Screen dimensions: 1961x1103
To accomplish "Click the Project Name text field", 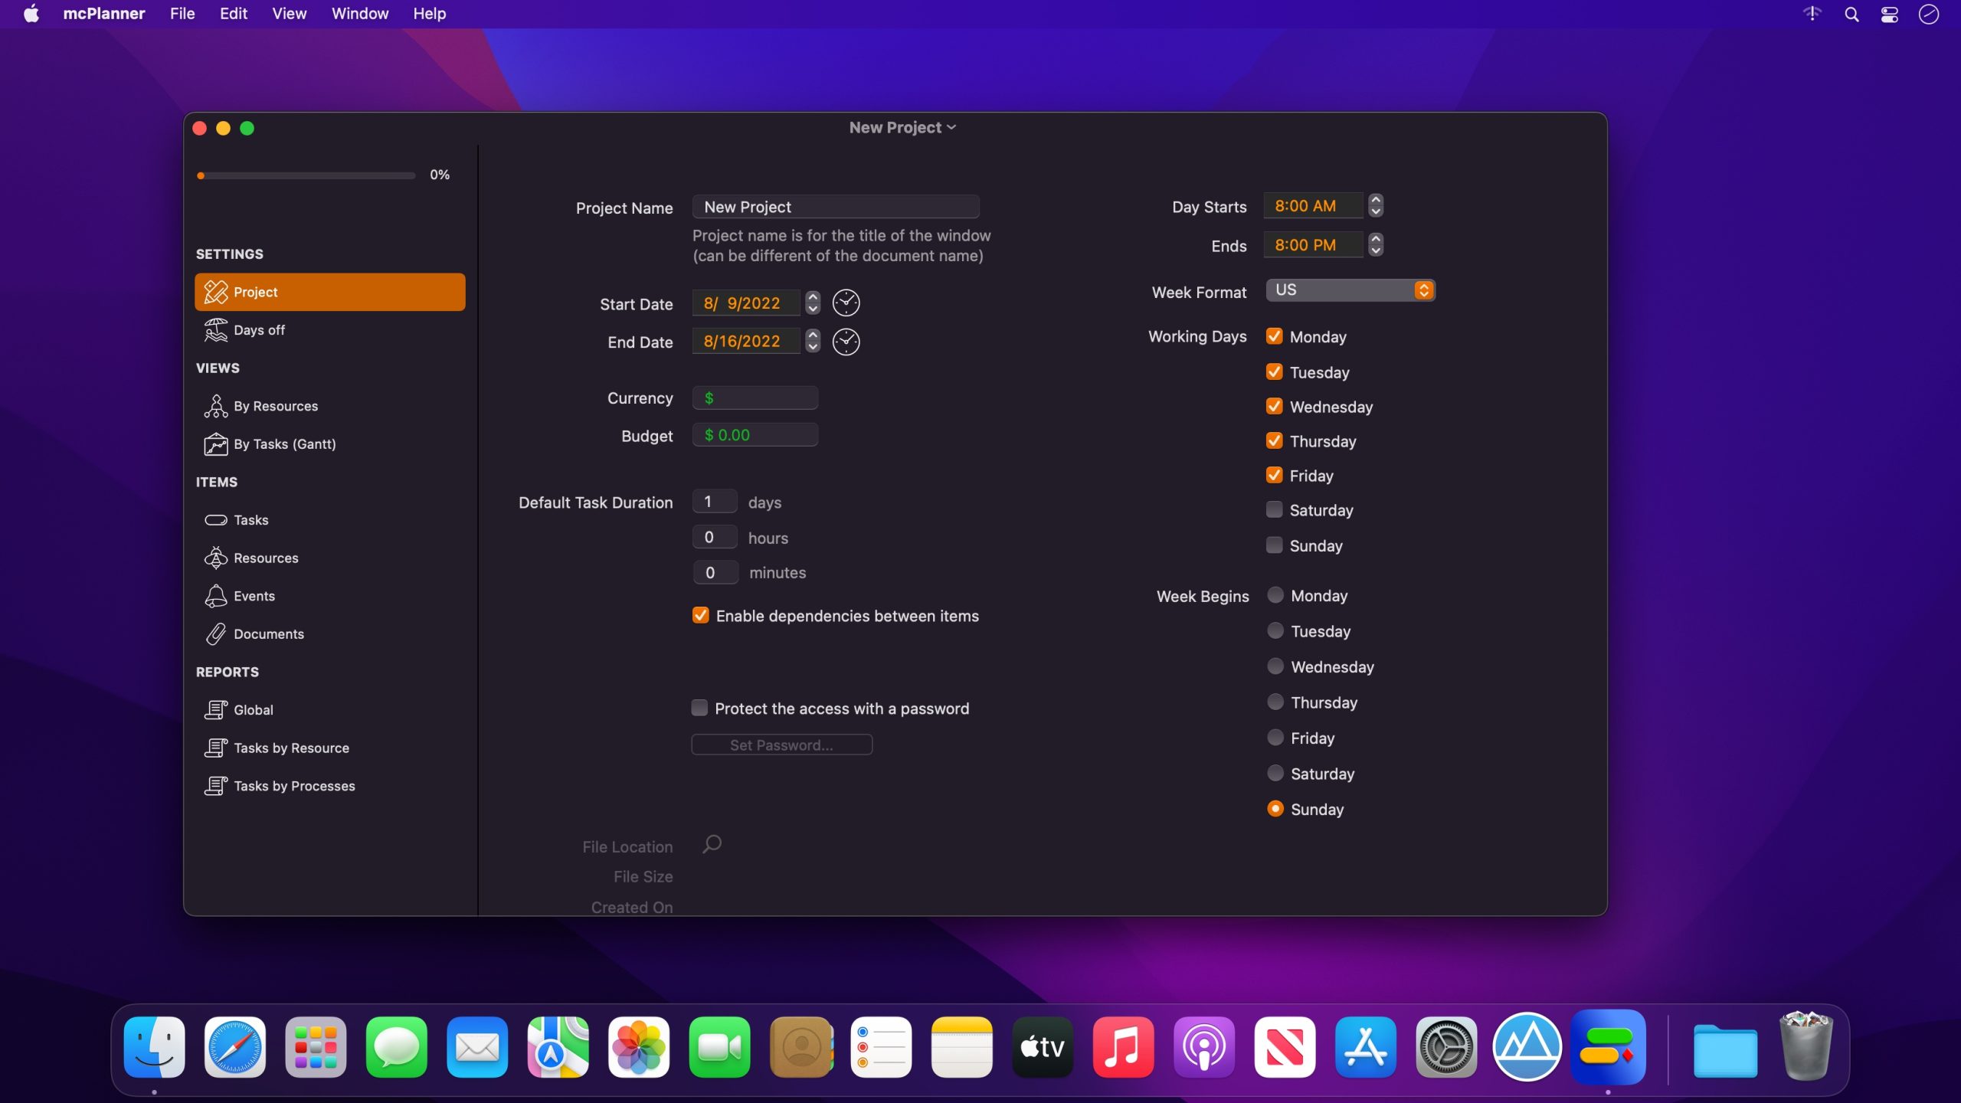I will 835,207.
